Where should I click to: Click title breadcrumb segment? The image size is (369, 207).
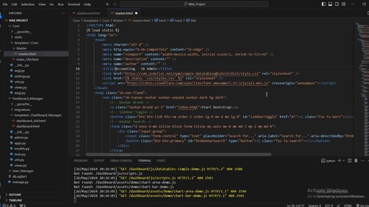tap(191, 21)
